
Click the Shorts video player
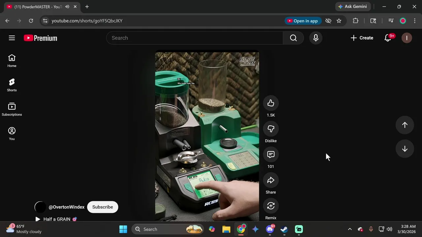click(x=207, y=136)
